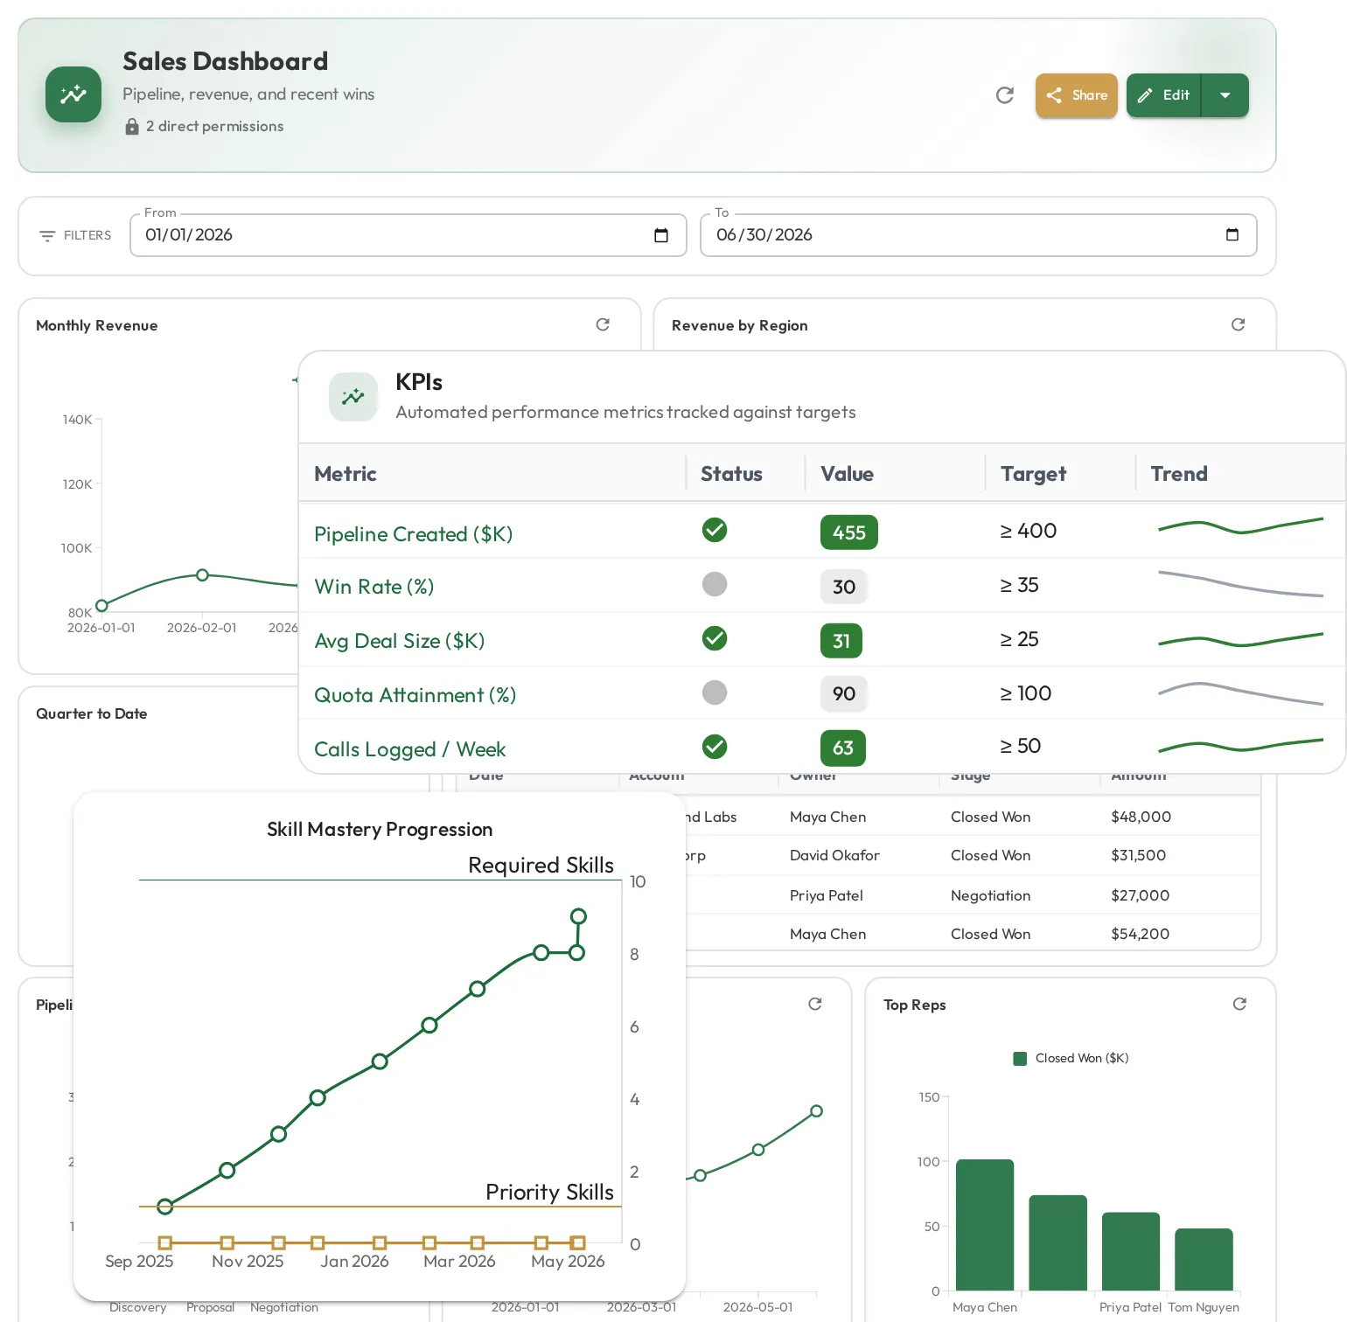Click the Required Skills line label

(x=541, y=866)
